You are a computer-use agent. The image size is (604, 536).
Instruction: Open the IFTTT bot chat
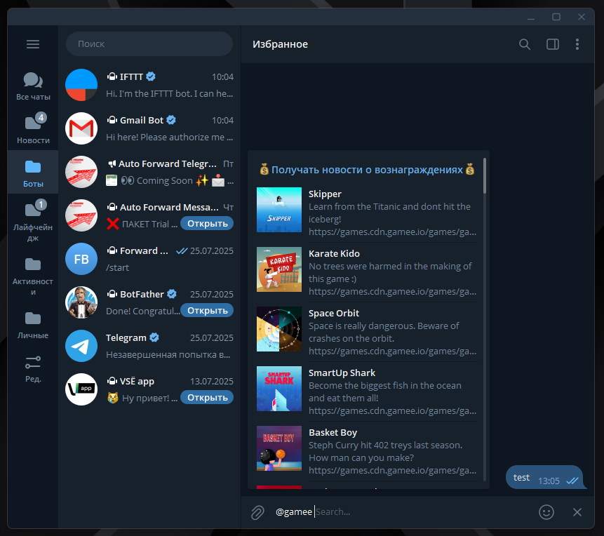(149, 85)
